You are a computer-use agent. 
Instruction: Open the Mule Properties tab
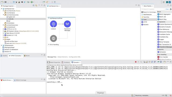click(x=54, y=62)
